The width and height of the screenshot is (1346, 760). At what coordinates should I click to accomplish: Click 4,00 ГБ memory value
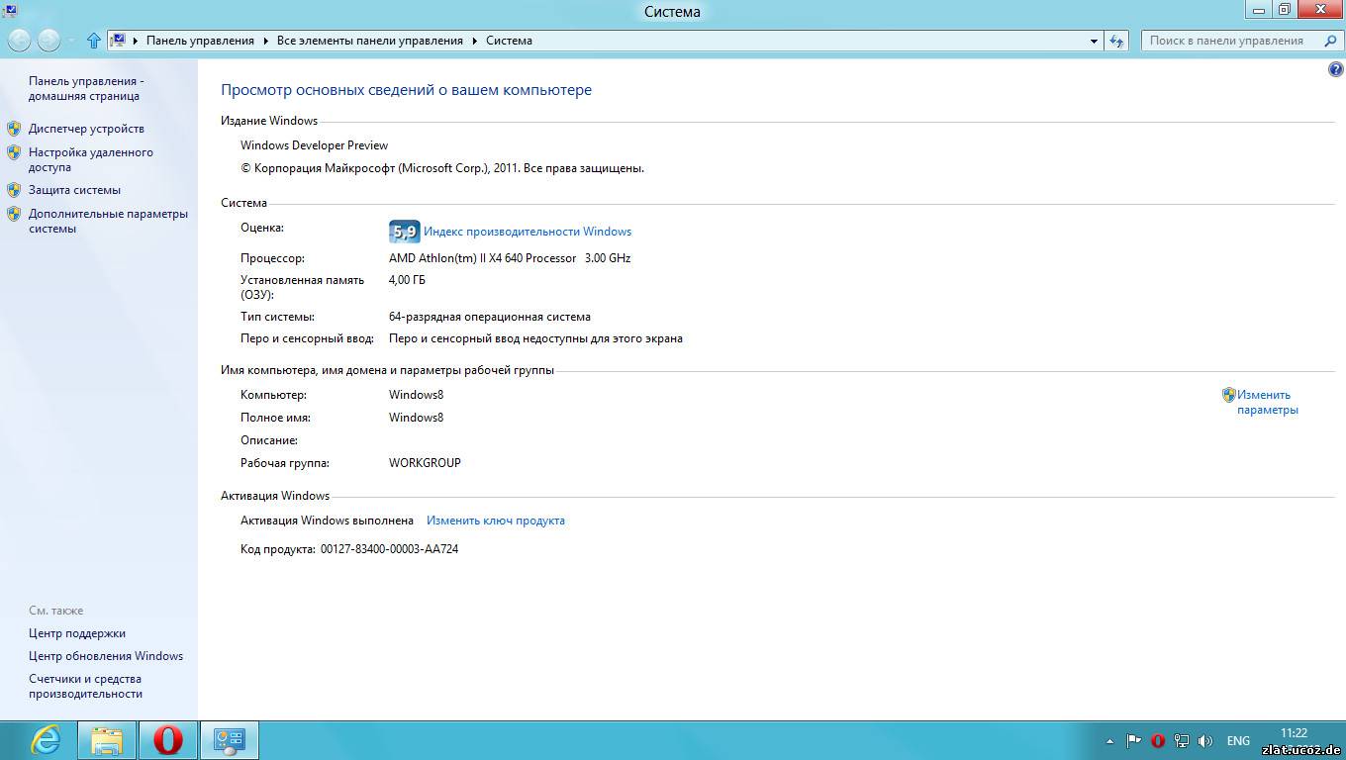pyautogui.click(x=407, y=280)
